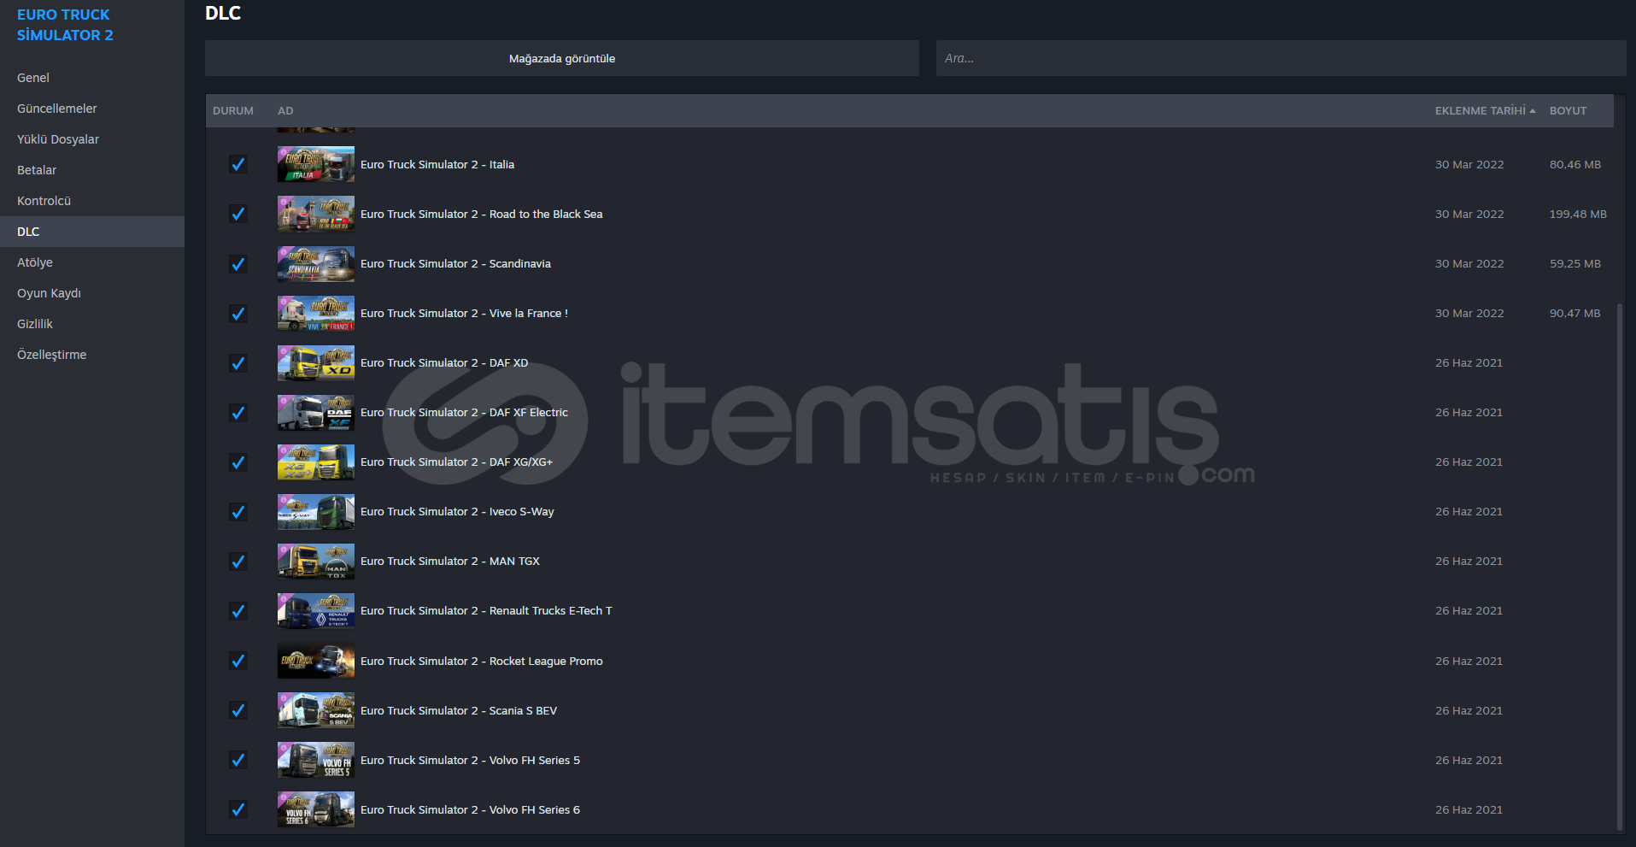
Task: Click the Ara search field
Action: pyautogui.click(x=1281, y=58)
